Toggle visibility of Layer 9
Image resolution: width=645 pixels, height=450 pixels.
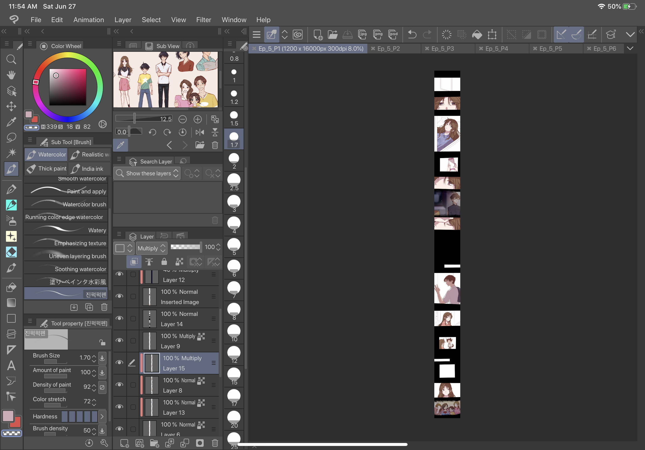[120, 340]
